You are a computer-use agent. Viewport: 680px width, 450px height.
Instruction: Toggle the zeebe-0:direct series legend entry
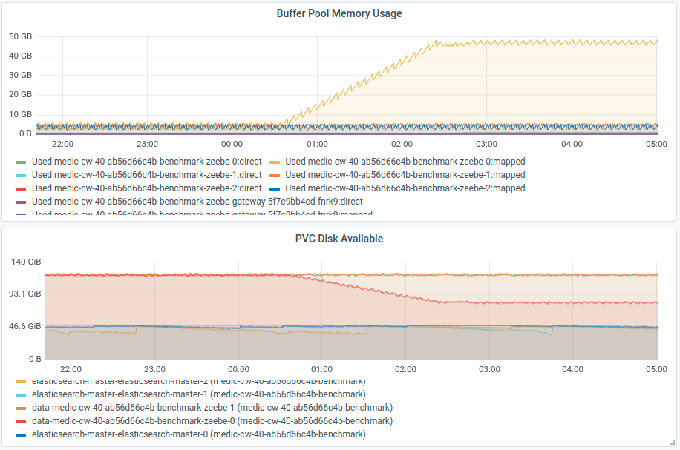(x=146, y=162)
